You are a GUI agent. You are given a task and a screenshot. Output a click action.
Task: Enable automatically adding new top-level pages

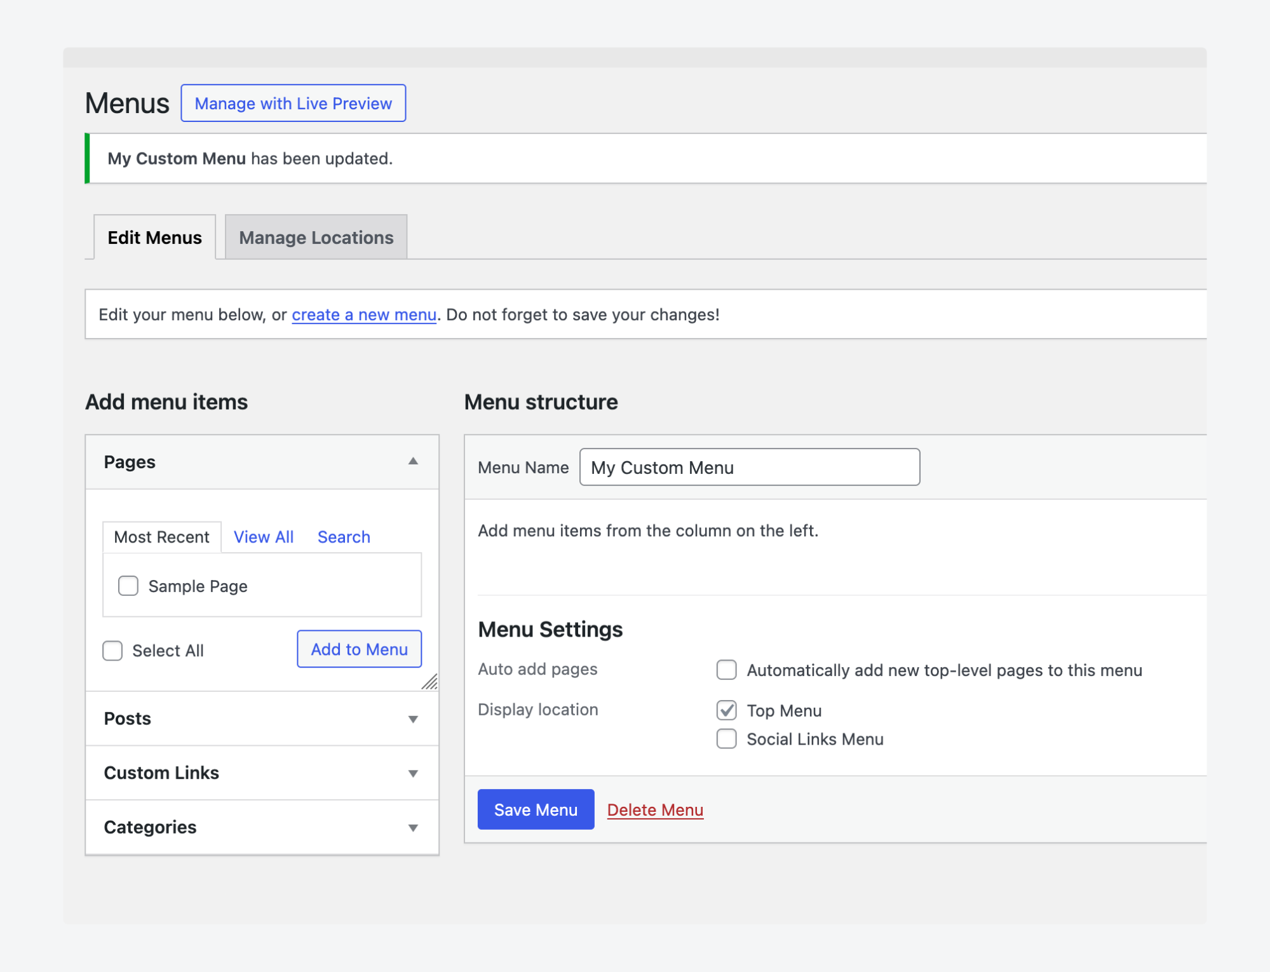726,670
